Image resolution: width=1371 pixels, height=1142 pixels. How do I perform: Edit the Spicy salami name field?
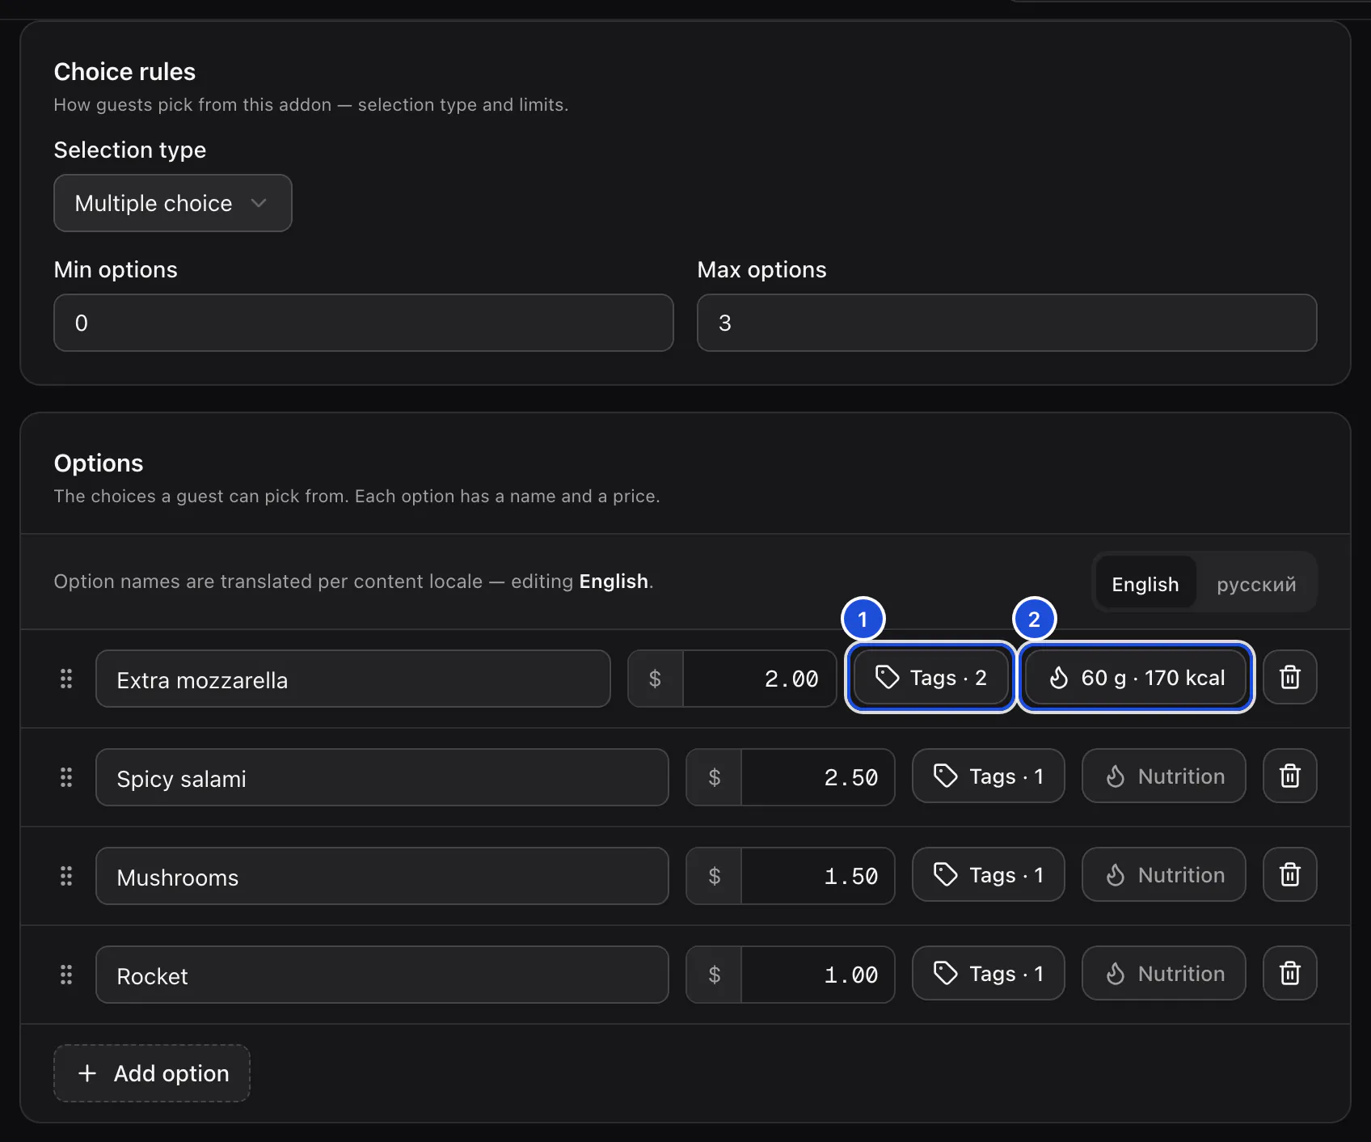tap(382, 778)
